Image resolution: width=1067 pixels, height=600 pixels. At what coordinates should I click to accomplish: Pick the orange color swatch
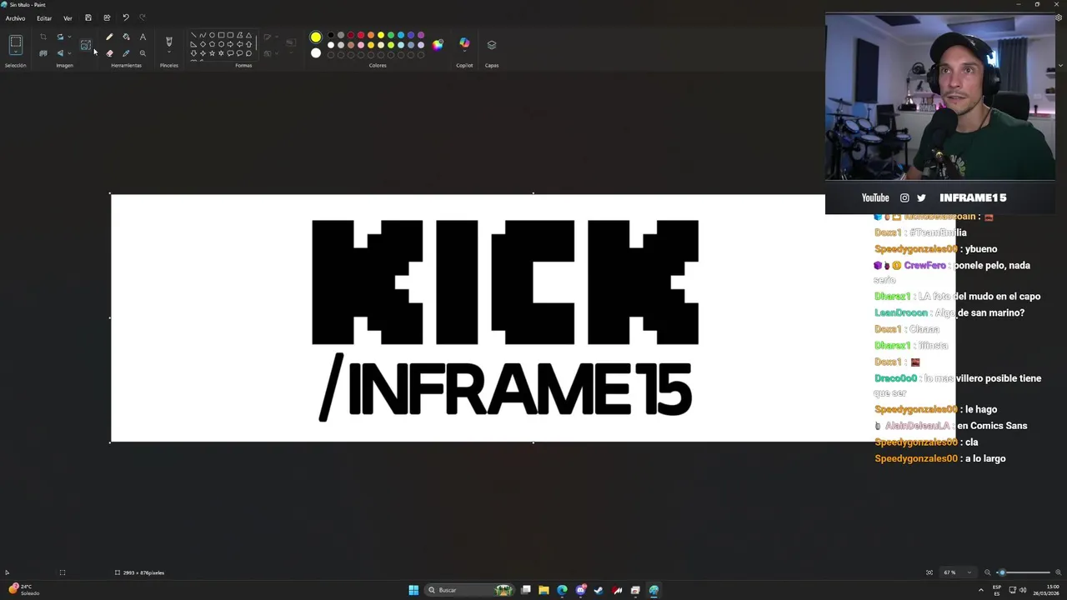371,35
